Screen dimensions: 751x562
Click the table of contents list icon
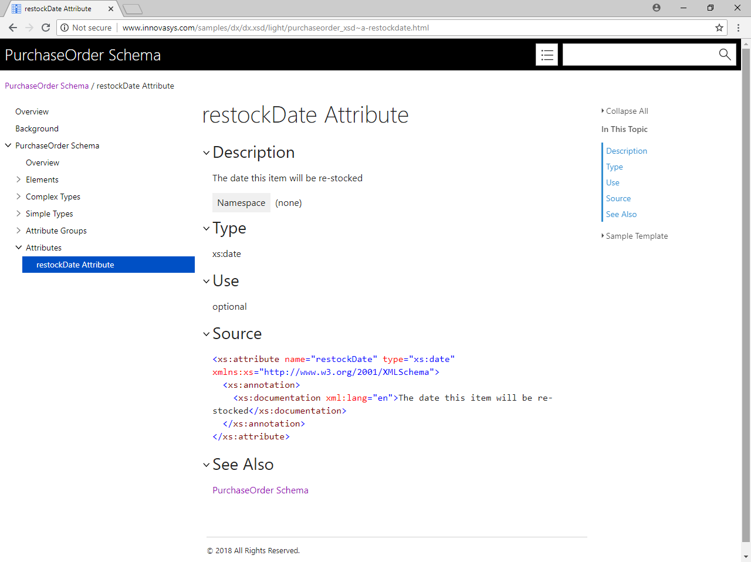click(547, 55)
